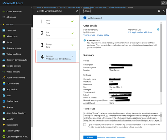
Task: Click the Recent clock icon
Action: pyautogui.click(x=4, y=42)
